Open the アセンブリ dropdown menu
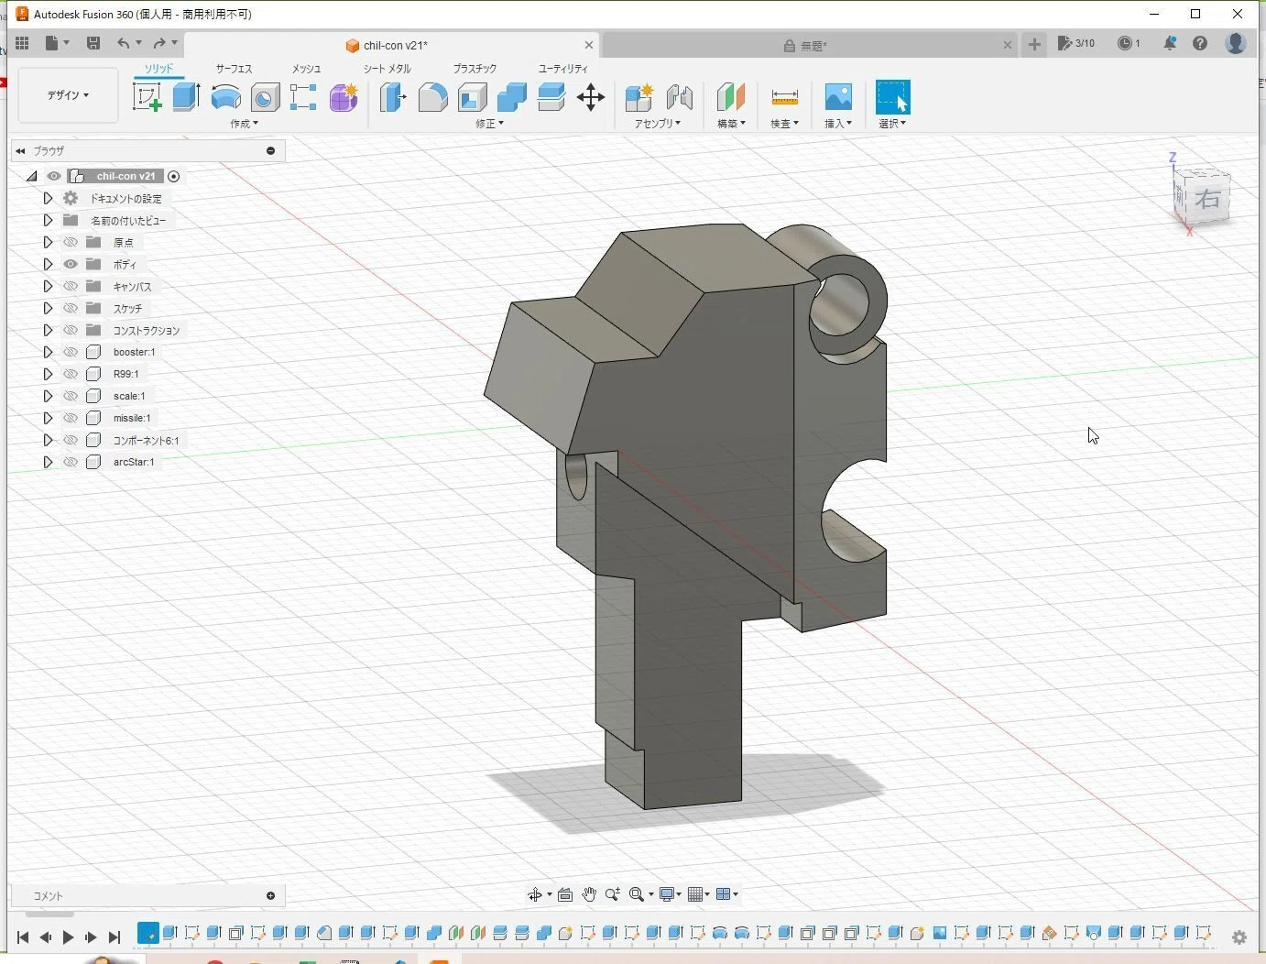Screen dimensions: 1266x964 point(658,123)
